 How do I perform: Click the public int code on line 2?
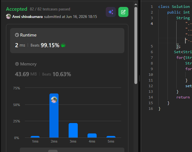[178, 12]
